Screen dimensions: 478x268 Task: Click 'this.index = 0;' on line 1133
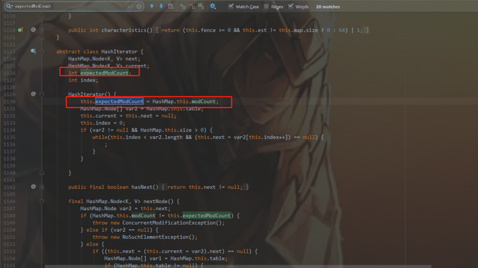[x=103, y=123]
